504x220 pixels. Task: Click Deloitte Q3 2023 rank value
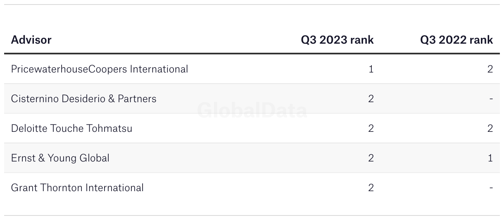(x=371, y=129)
